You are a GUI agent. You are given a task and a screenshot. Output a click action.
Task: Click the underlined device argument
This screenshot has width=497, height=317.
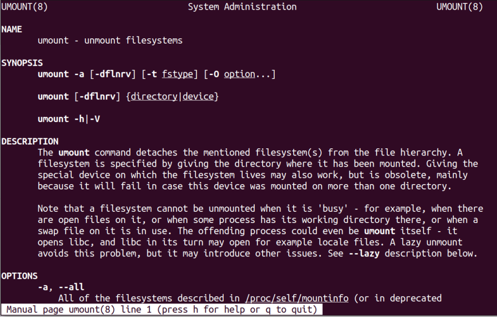(x=198, y=96)
